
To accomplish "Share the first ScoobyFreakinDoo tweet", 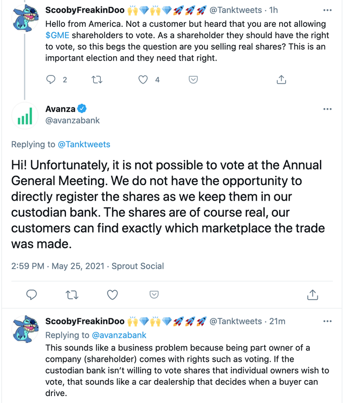I will point(281,79).
